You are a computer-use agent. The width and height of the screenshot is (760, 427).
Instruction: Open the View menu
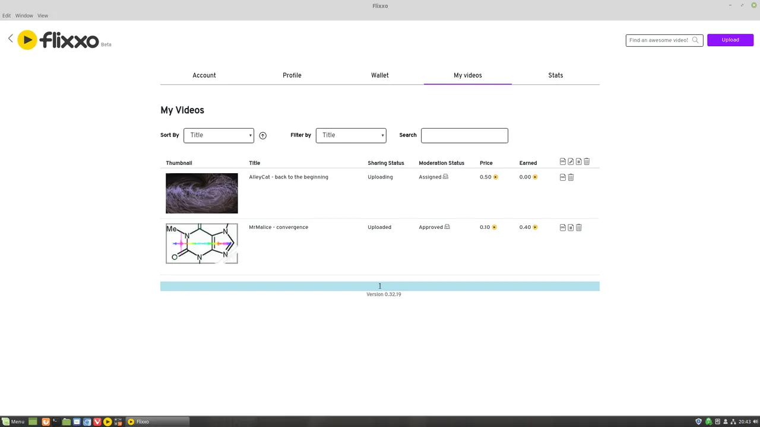pos(43,15)
